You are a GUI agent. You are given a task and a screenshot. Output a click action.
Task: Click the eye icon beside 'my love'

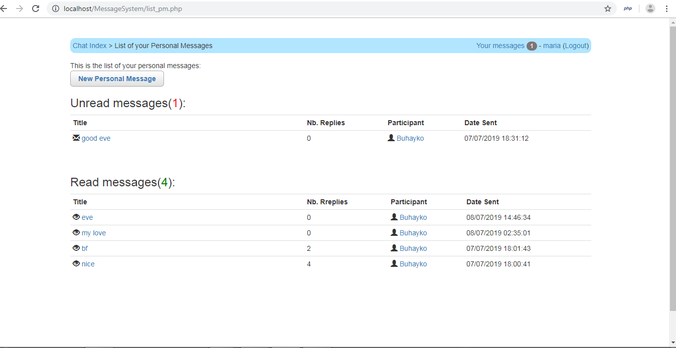(x=76, y=232)
